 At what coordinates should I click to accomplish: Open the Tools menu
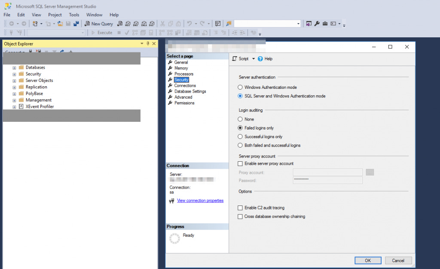click(x=74, y=15)
